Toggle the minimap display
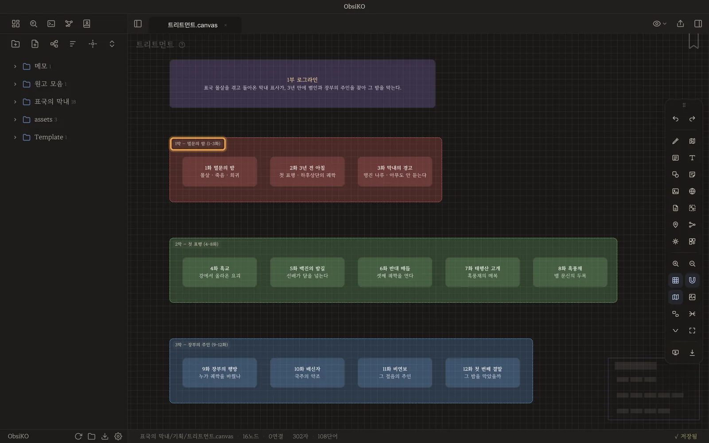The width and height of the screenshot is (709, 443). click(x=675, y=297)
